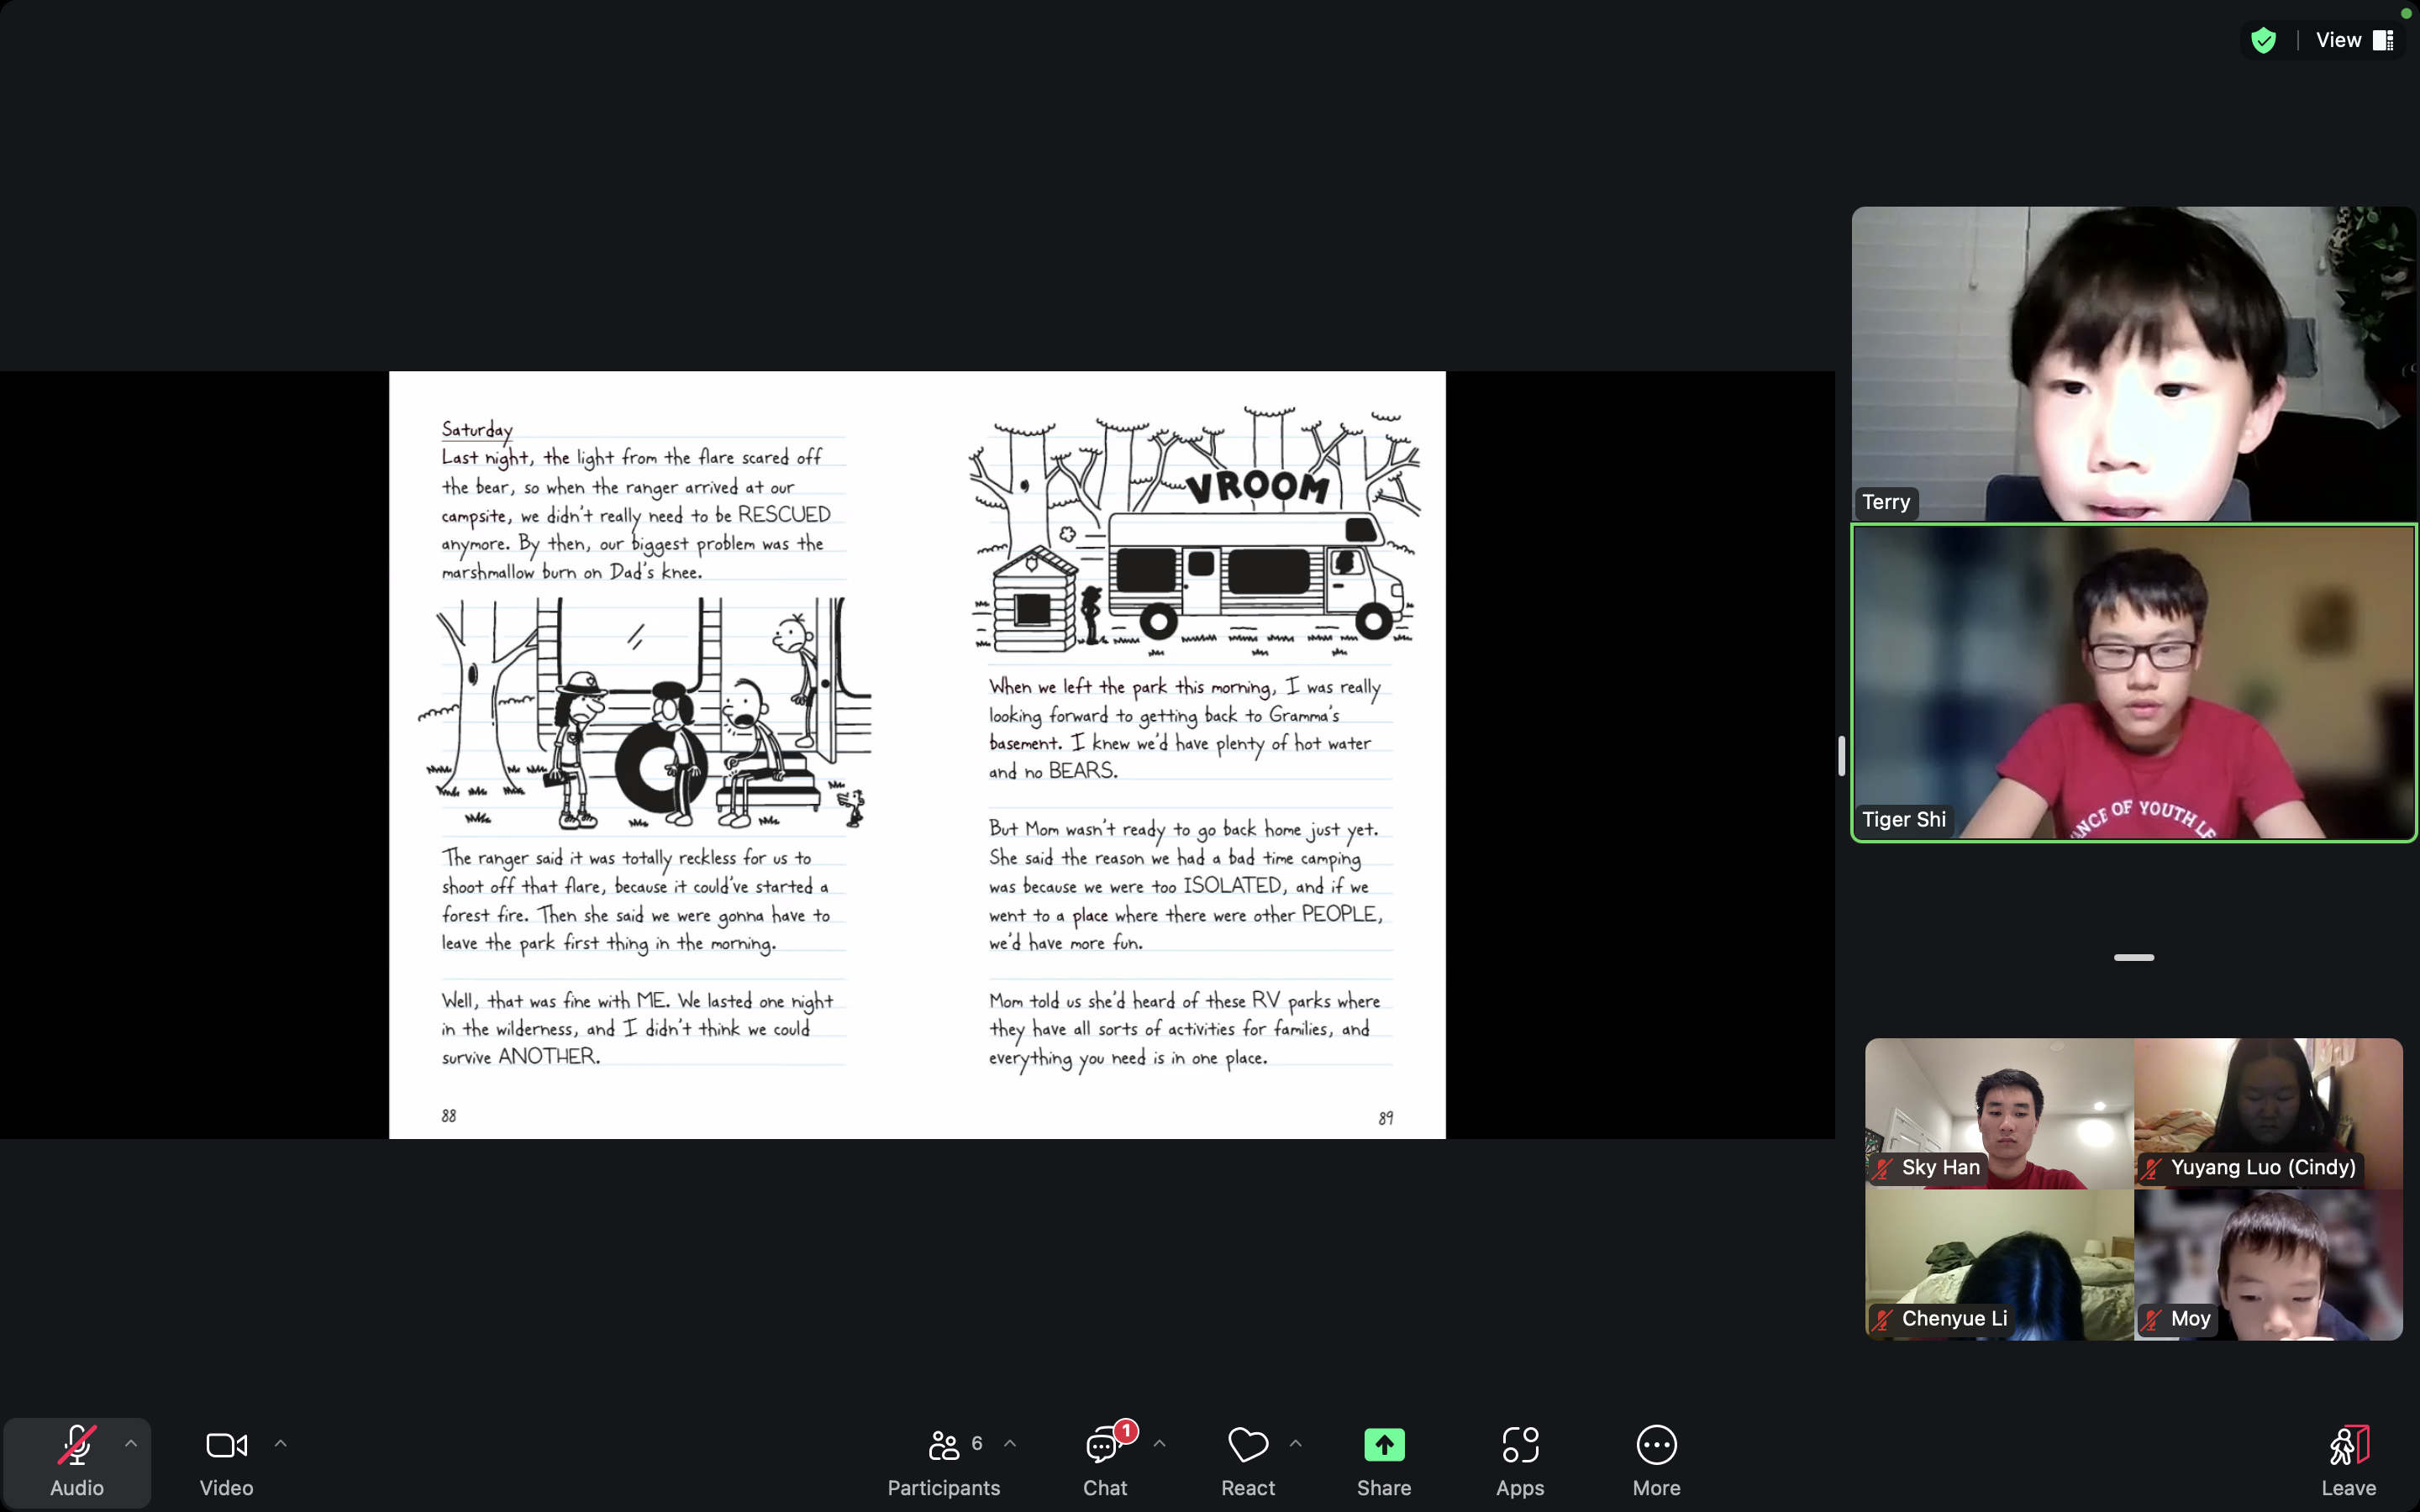2420x1512 pixels.
Task: Open video options chevron next to Video
Action: 281,1444
